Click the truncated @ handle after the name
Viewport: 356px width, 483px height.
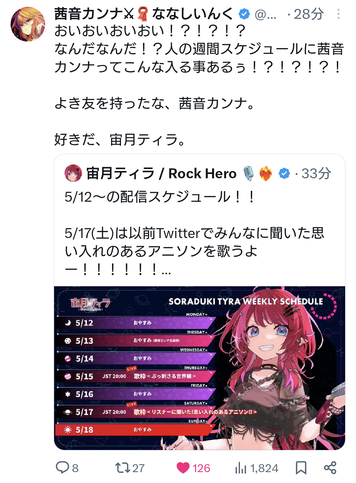coord(266,14)
